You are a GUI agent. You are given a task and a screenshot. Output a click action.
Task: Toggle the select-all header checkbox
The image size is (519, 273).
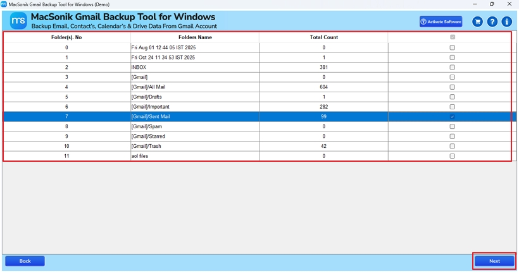453,37
